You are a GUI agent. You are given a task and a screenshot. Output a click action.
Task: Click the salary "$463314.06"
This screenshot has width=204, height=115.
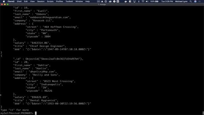tap(40, 43)
